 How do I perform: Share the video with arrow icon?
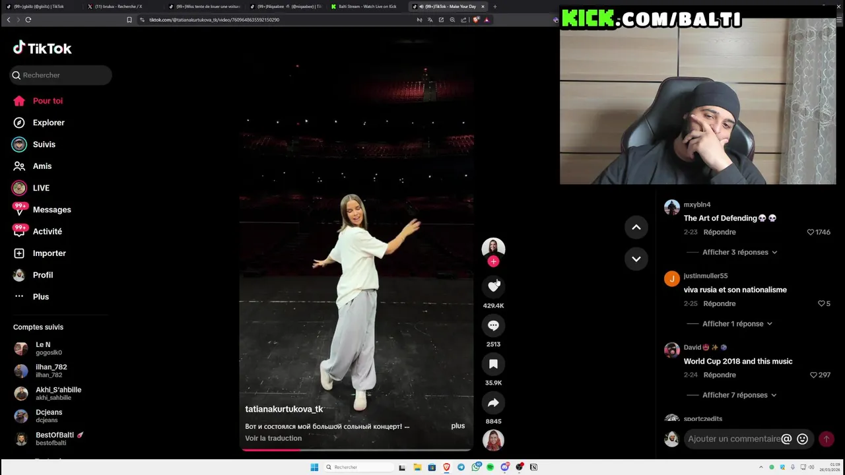pos(493,402)
